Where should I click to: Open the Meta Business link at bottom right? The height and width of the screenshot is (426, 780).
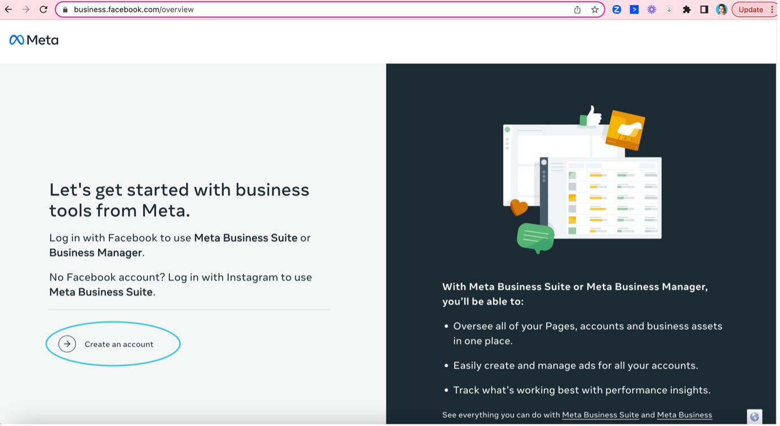(684, 415)
